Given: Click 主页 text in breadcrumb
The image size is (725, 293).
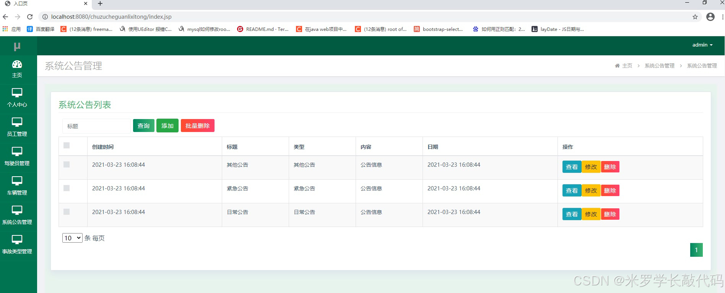Looking at the screenshot, I should point(627,66).
